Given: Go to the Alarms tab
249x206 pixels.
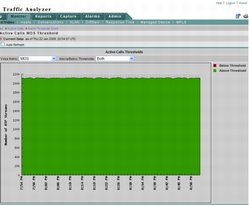Looking at the screenshot, I should click(92, 17).
